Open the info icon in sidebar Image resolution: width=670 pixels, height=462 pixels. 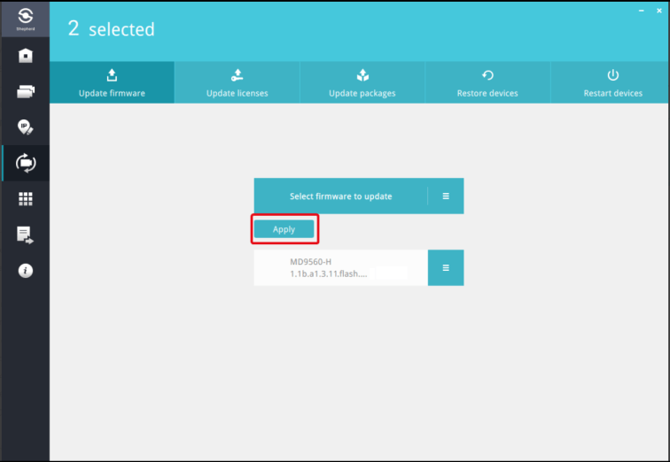(25, 271)
